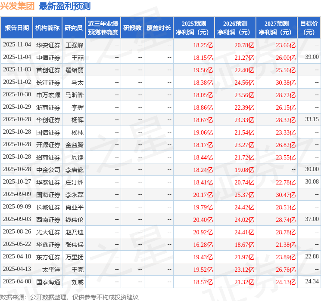Click the 研究员 column header

point(74,28)
